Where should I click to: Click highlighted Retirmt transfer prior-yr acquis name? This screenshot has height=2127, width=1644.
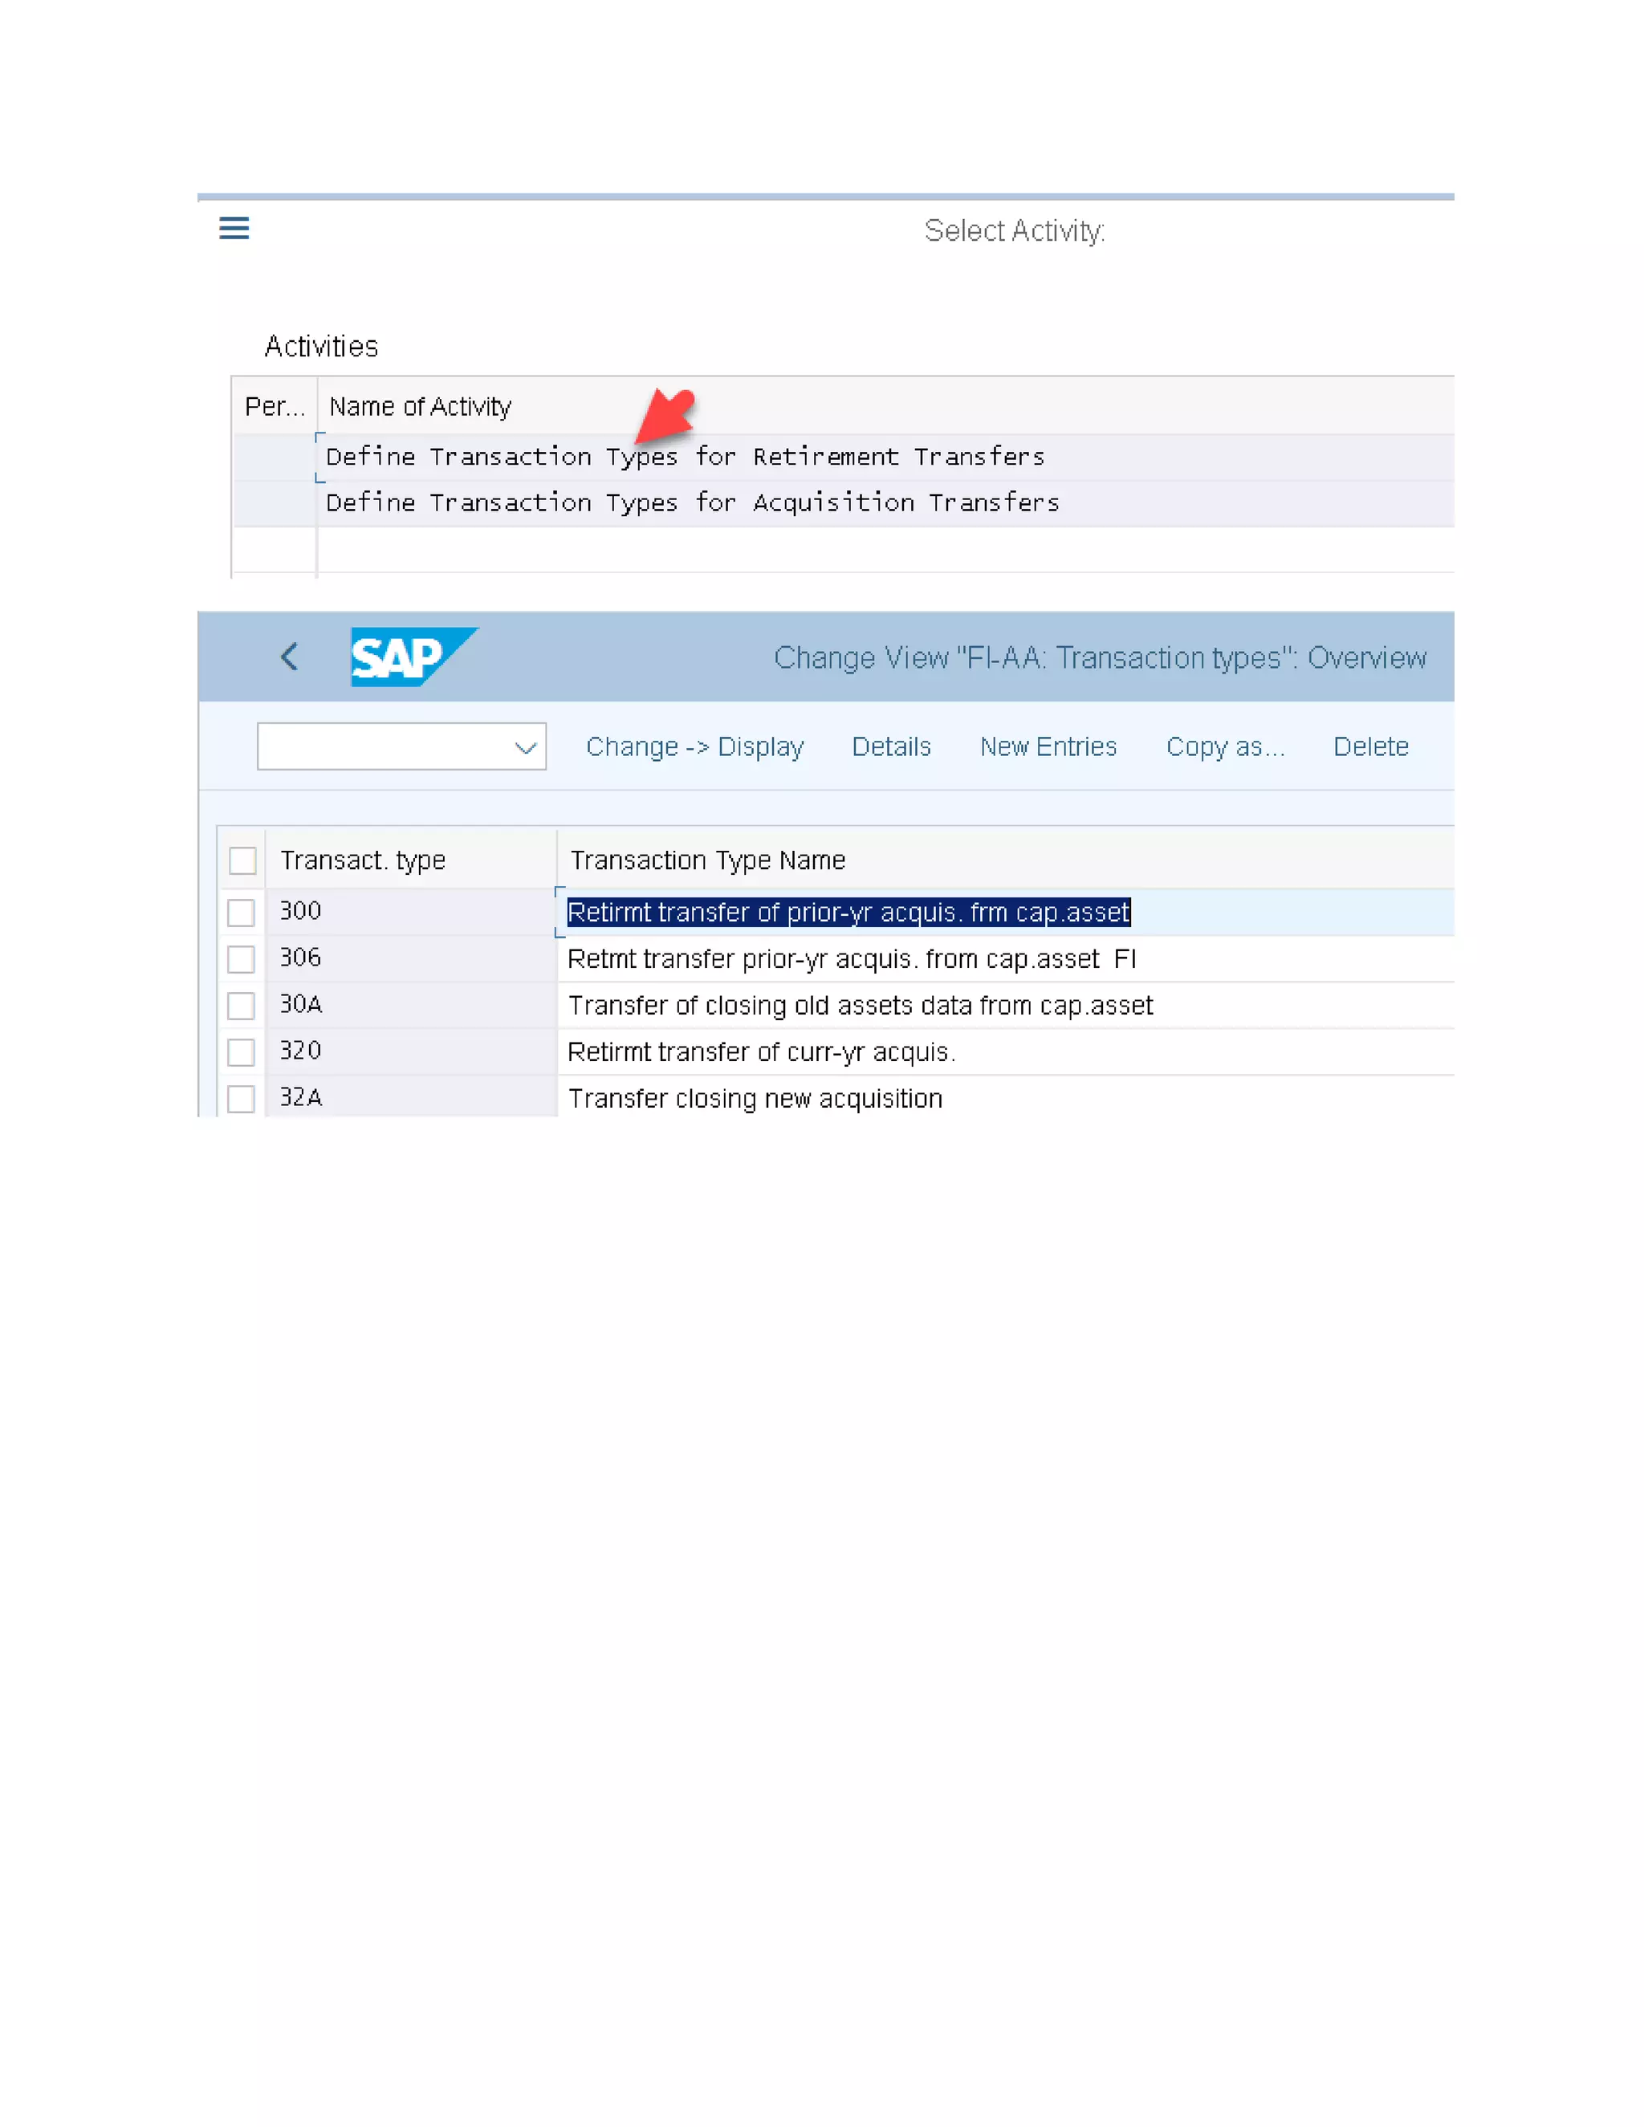pos(848,913)
